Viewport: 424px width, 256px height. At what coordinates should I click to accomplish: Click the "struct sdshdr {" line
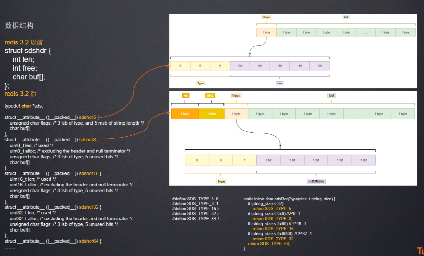[28, 51]
